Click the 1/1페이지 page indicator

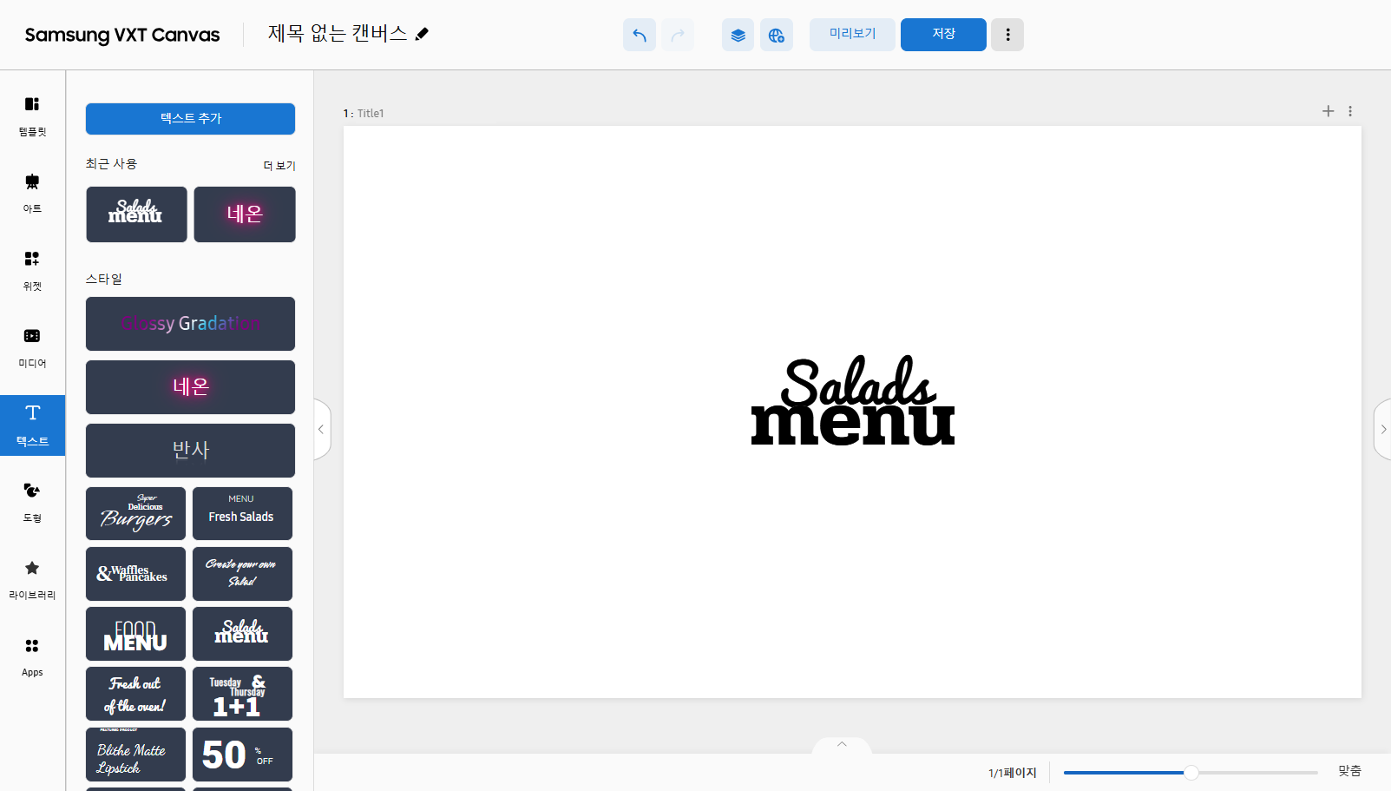tap(1013, 773)
